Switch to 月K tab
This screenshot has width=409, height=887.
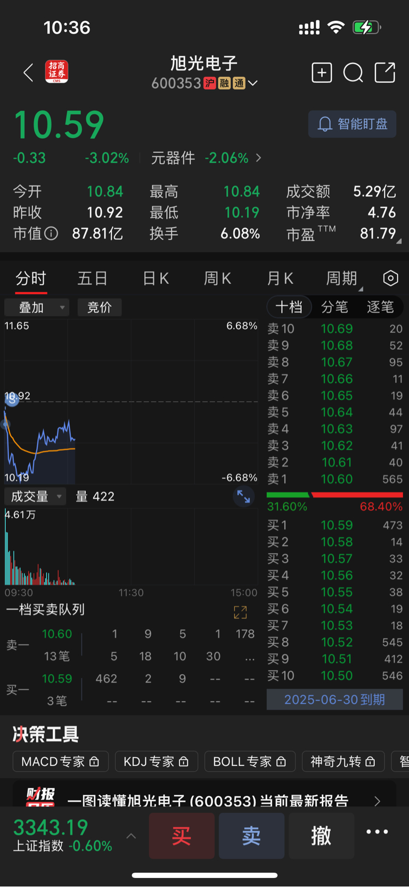[x=280, y=278]
